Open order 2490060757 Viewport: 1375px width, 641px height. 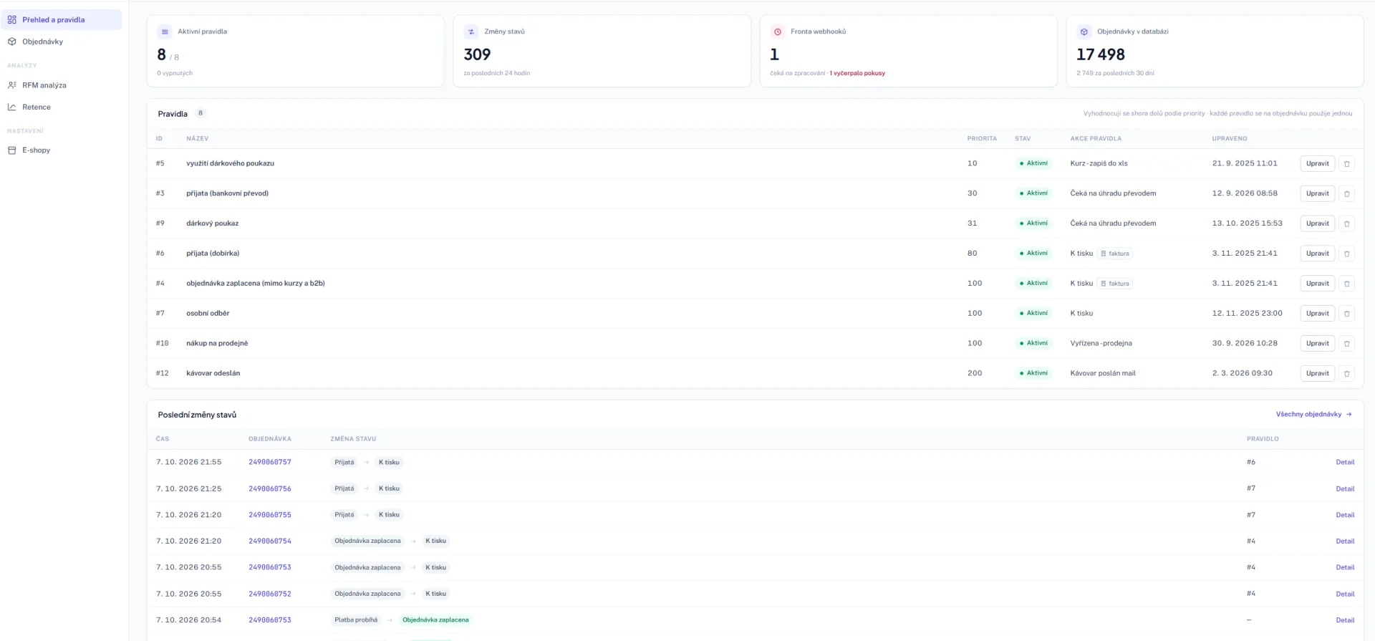click(270, 462)
